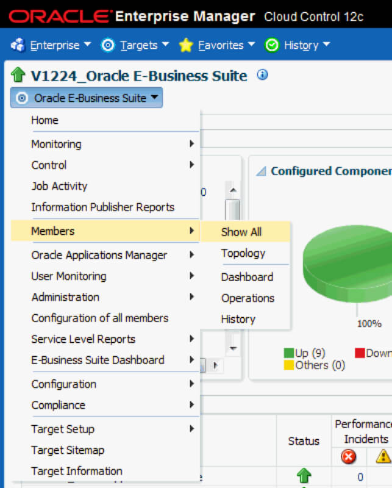
Task: Expand the Compliance submenu
Action: [105, 405]
